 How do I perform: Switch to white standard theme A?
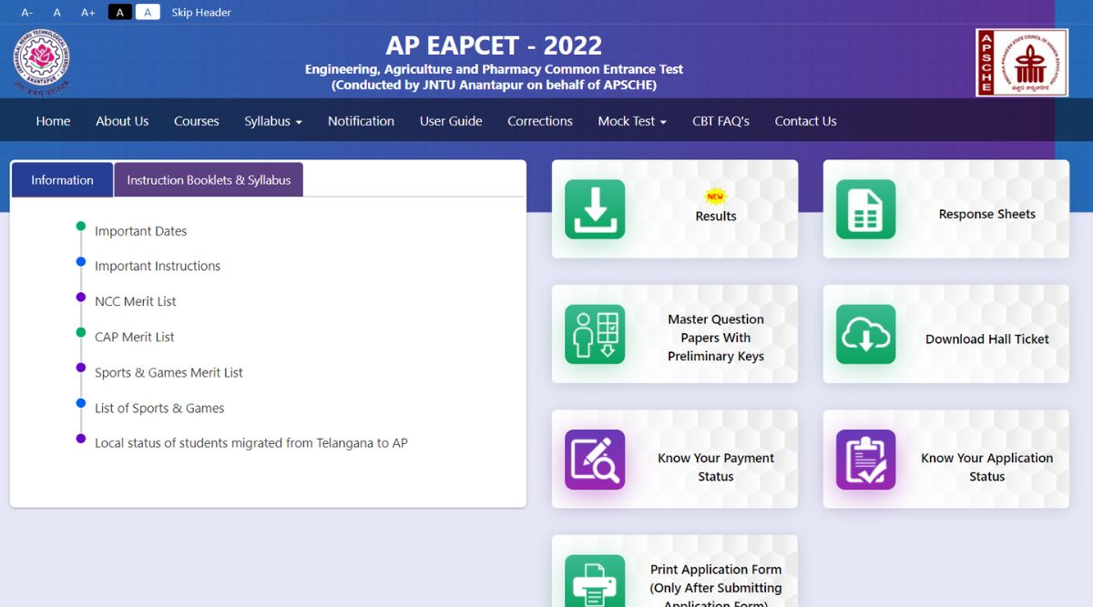(148, 12)
